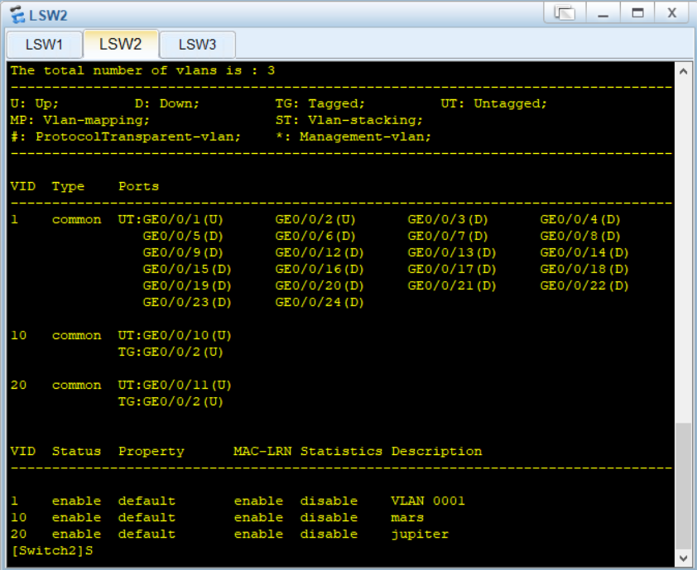This screenshot has width=697, height=570.
Task: Click port entry 'GE0/0/7(D)'
Action: [x=448, y=236]
